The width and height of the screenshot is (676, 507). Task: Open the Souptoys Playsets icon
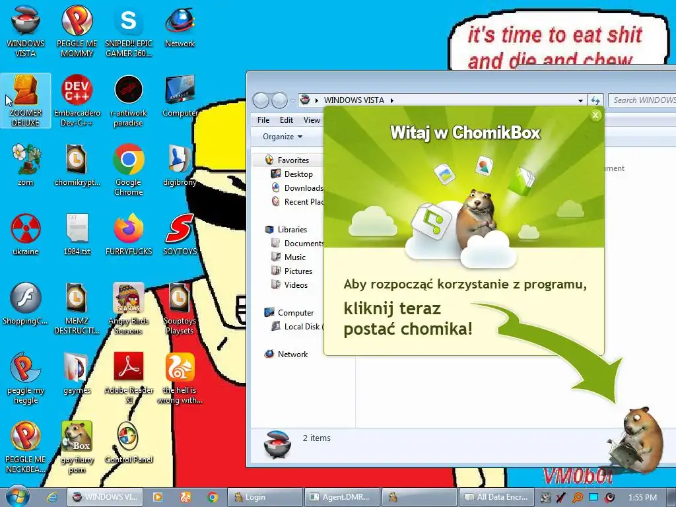pyautogui.click(x=180, y=308)
